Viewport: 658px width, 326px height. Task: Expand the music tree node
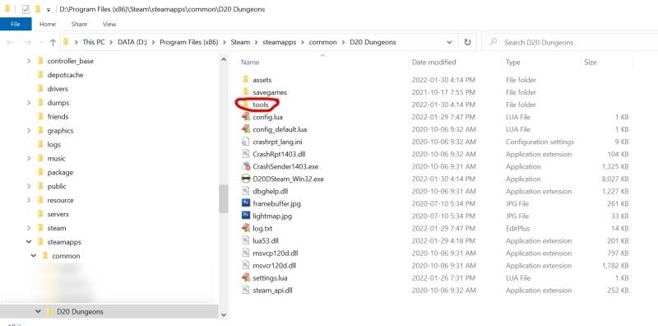29,158
